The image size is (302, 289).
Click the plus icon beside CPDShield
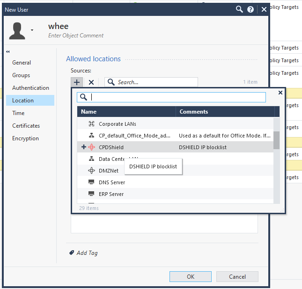point(84,147)
